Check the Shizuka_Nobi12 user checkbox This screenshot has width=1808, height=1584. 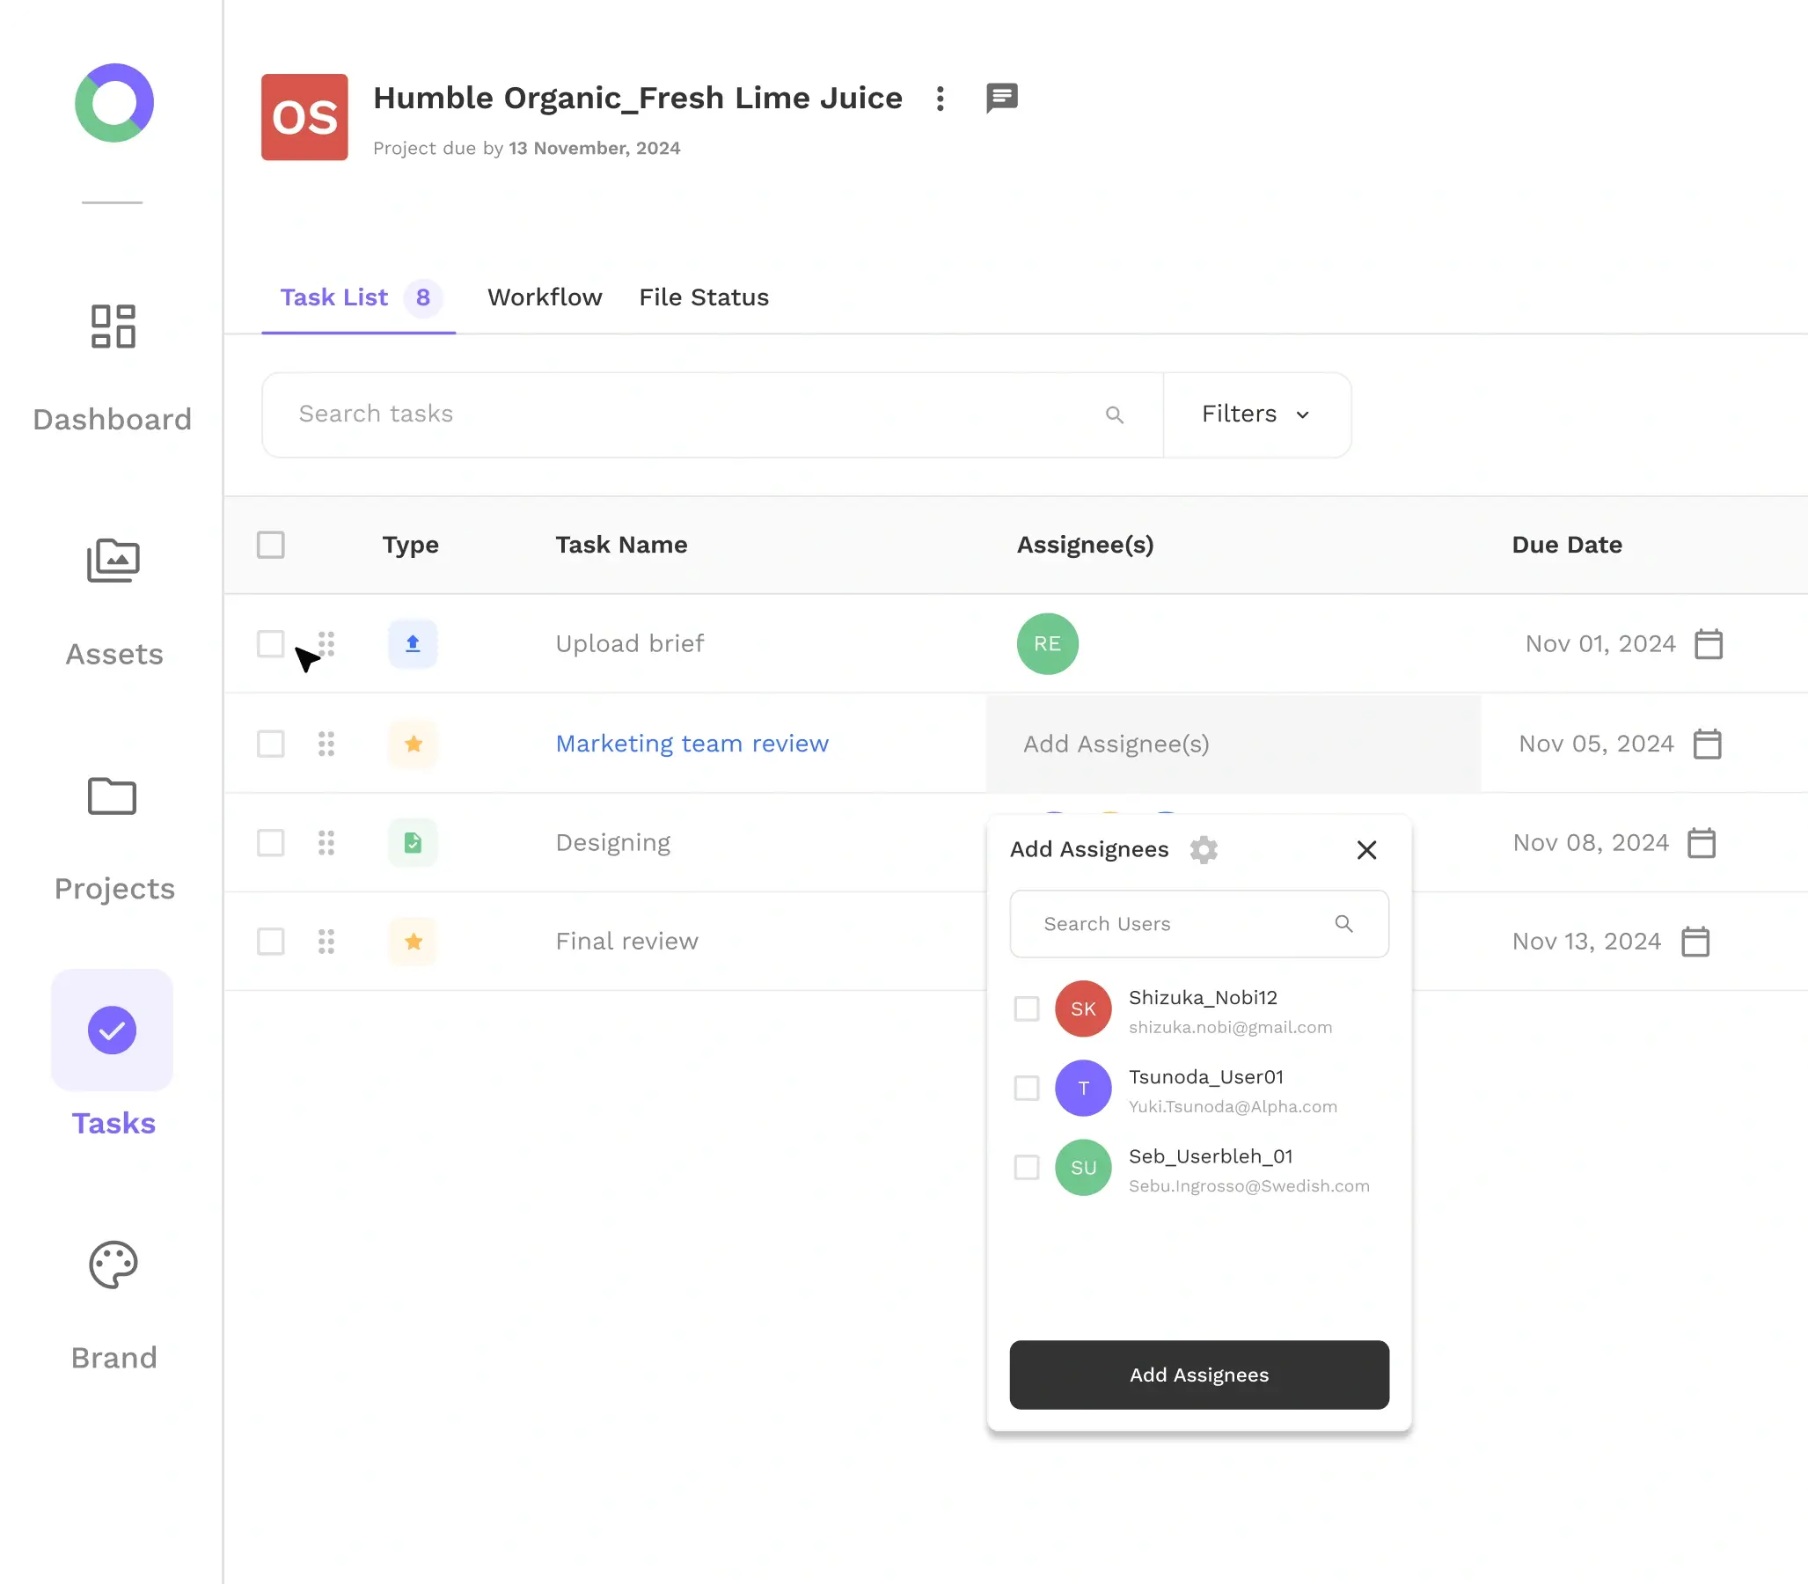[1026, 1008]
